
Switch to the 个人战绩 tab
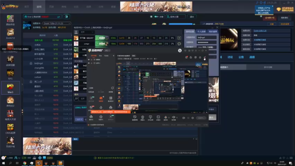201,32
